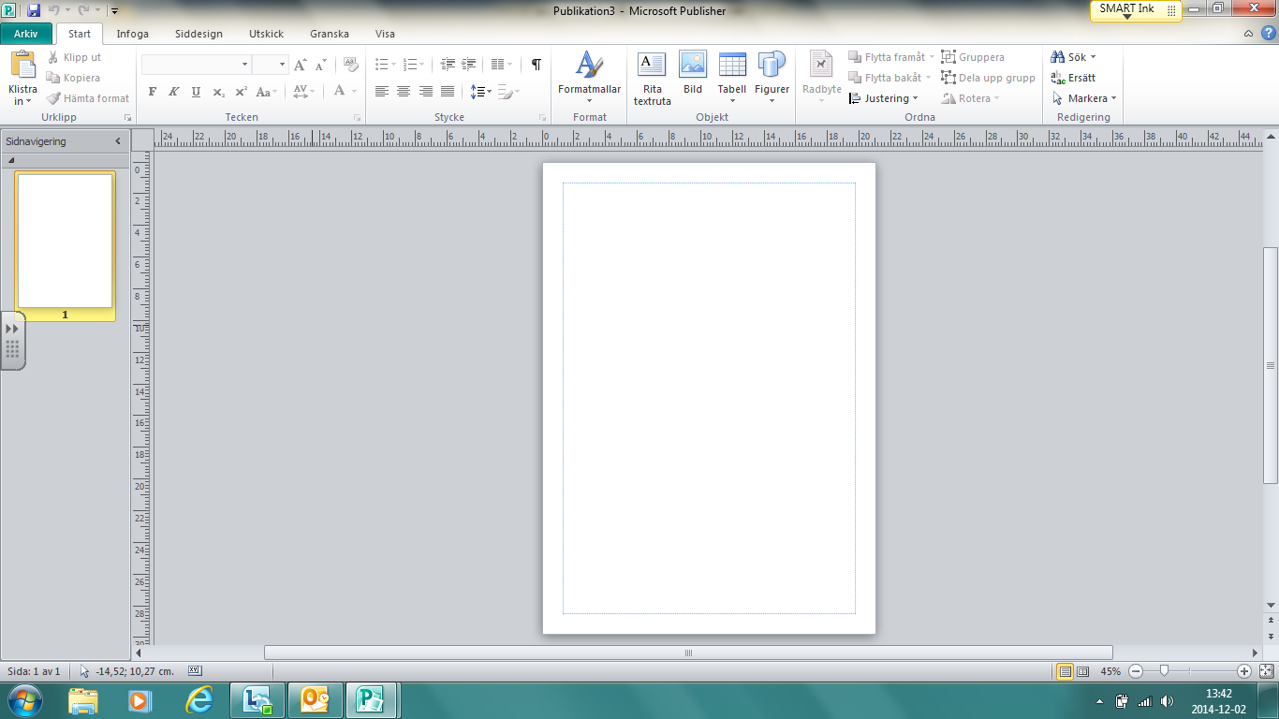Image resolution: width=1279 pixels, height=719 pixels.
Task: Open Internet Explorer from taskbar
Action: click(198, 699)
